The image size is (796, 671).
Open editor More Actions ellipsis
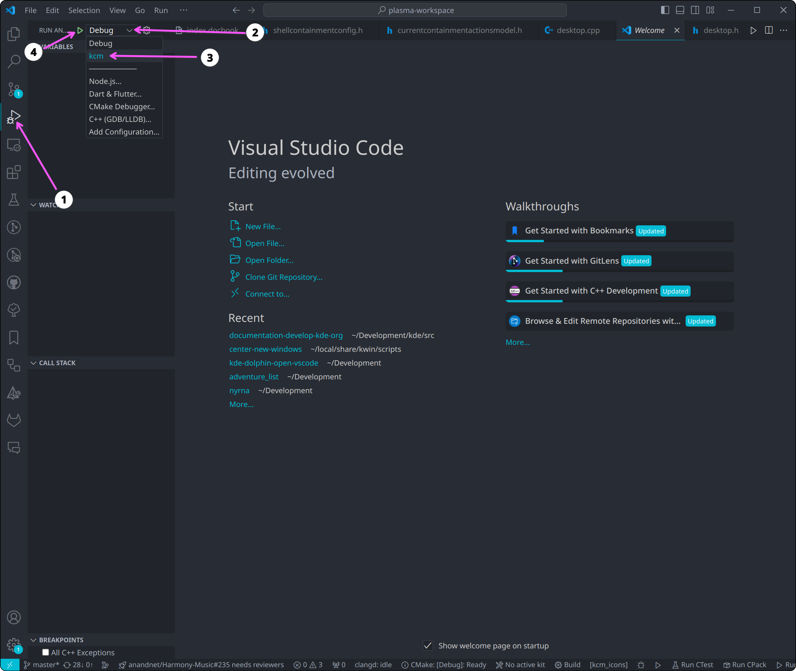(783, 30)
